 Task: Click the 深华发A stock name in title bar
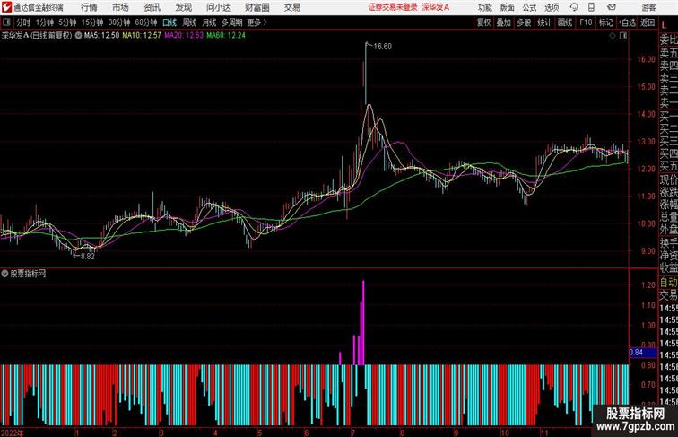pyautogui.click(x=436, y=7)
